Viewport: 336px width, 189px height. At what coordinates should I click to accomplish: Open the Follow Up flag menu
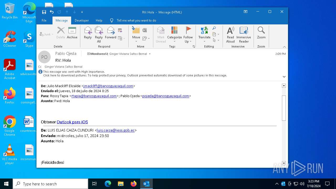188,35
